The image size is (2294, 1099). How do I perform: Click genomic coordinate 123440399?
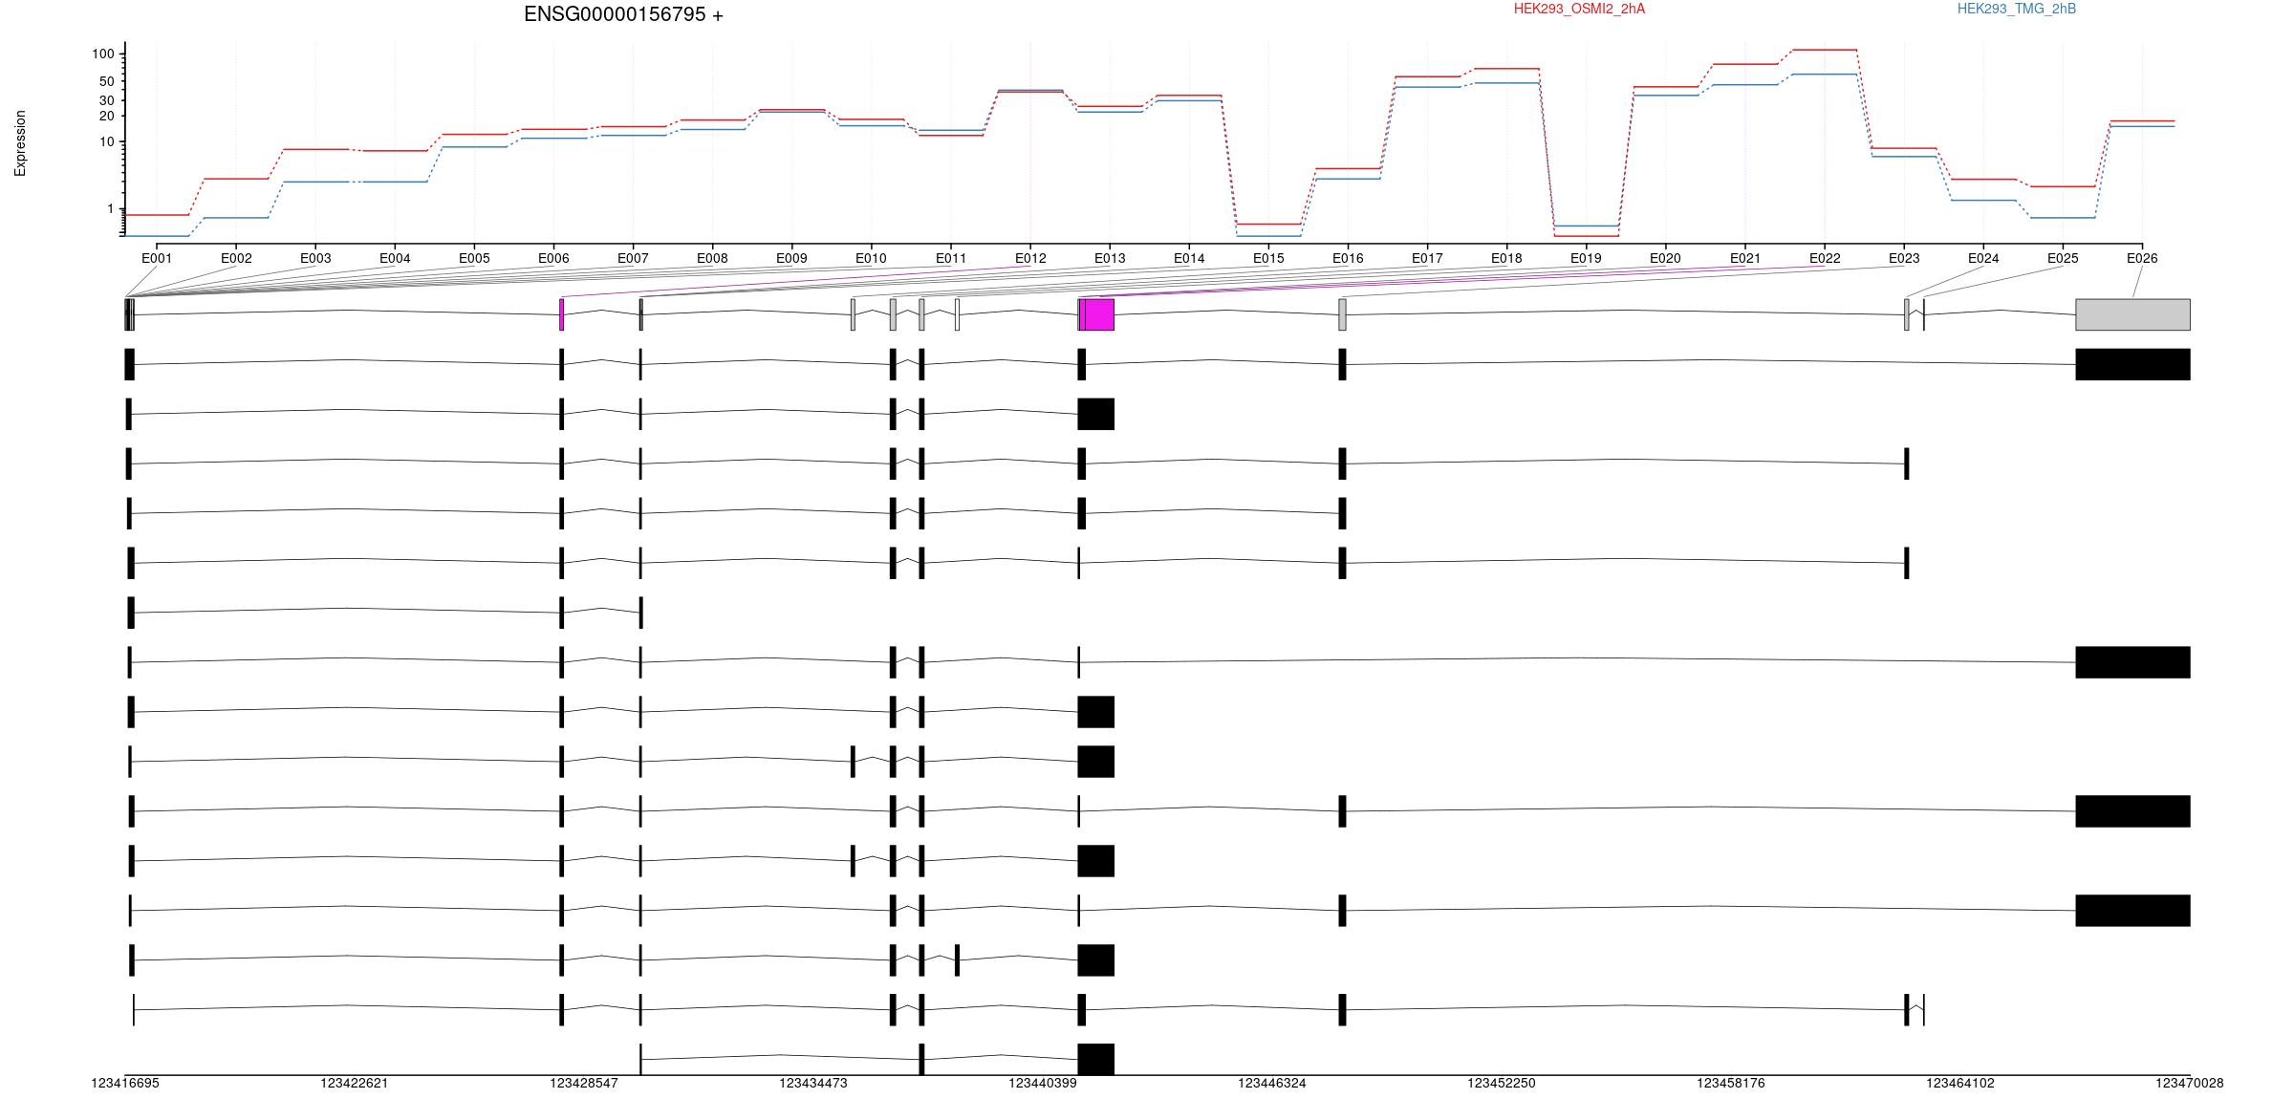tap(1043, 1083)
